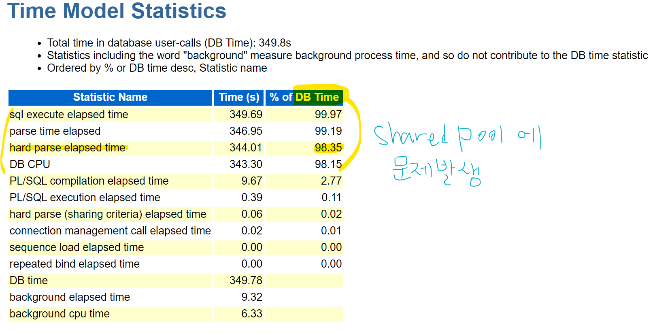The image size is (653, 334).
Task: Select the sequence load elapsed time row
Action: pyautogui.click(x=176, y=247)
